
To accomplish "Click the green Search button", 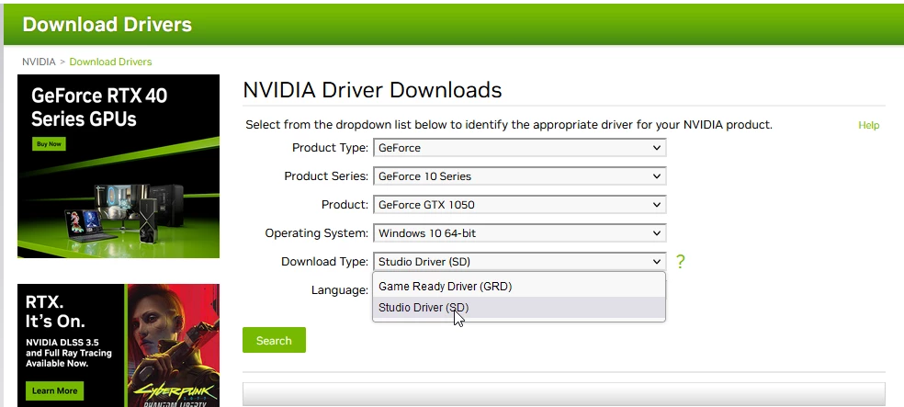I will [x=274, y=340].
